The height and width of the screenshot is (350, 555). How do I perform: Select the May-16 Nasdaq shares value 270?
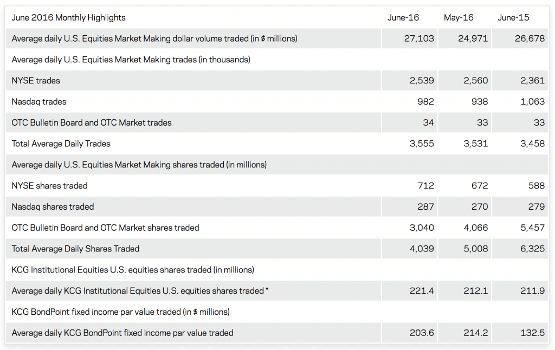coord(479,207)
